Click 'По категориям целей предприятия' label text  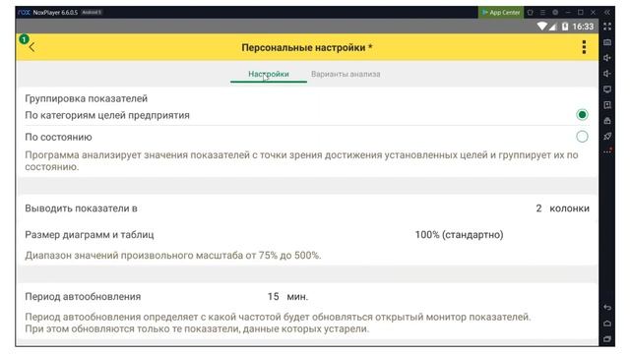point(107,115)
